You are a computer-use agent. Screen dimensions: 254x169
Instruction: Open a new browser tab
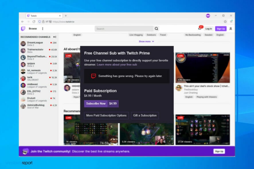pyautogui.click(x=66, y=16)
